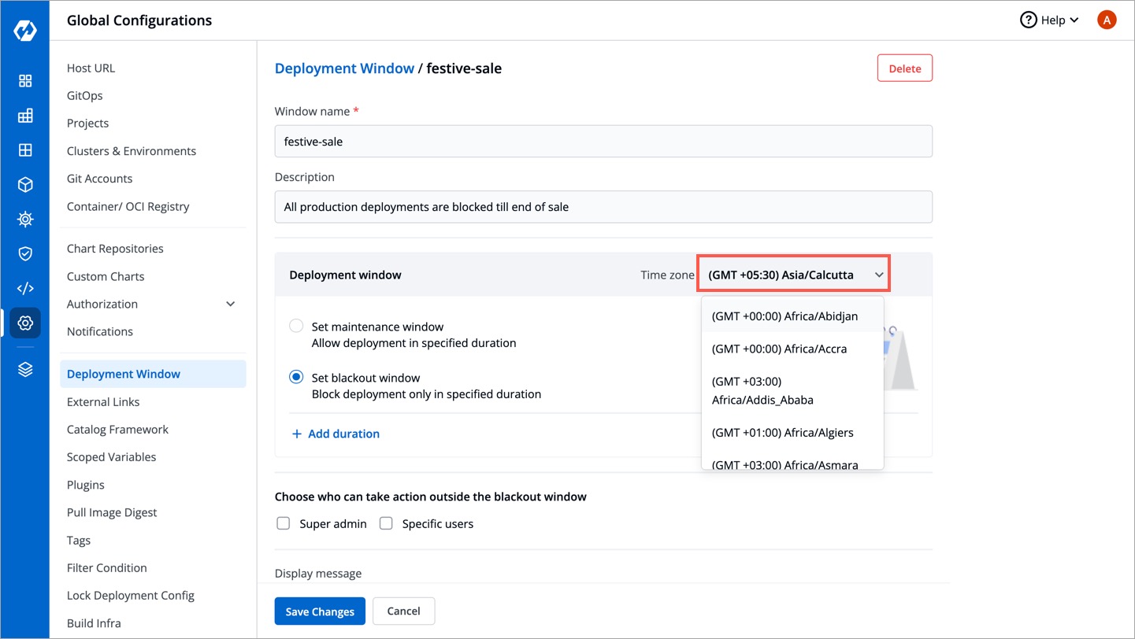Open the code brackets icon in the sidebar
The image size is (1135, 639).
[x=25, y=288]
